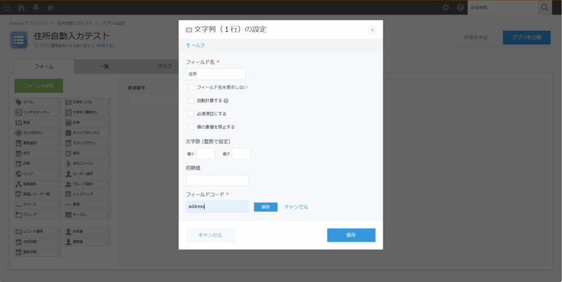Pick the 時刻 field in the palette
Image resolution: width=562 pixels, height=282 pixels.
pos(87,154)
